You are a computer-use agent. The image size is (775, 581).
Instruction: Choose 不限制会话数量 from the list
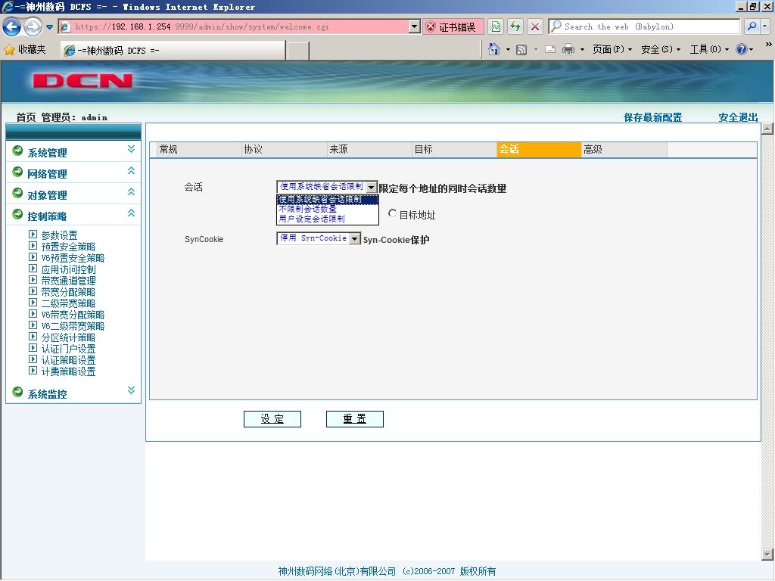click(x=327, y=209)
